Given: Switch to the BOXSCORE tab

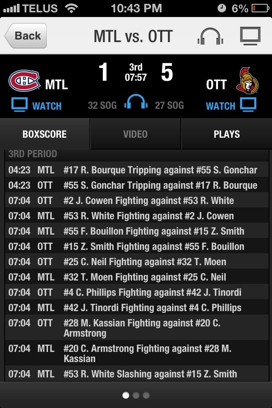Looking at the screenshot, I should [45, 134].
